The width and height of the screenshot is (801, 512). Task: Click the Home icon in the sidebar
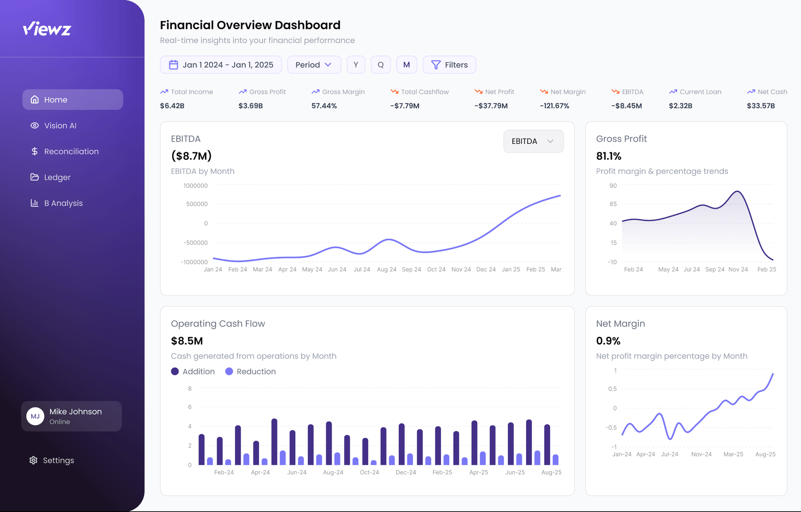(x=35, y=99)
